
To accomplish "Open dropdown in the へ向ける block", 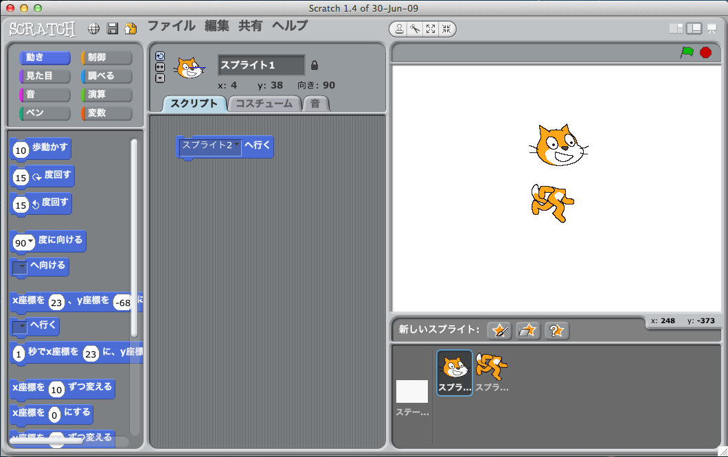I will [20, 267].
